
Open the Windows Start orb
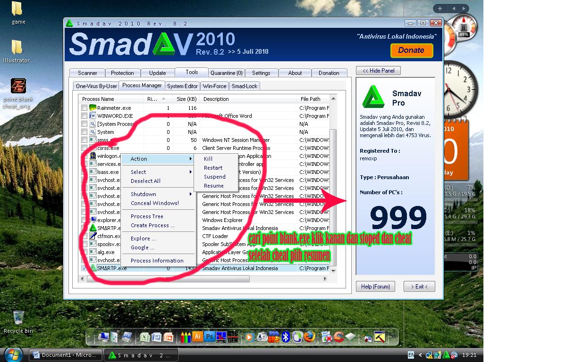[x=13, y=354]
